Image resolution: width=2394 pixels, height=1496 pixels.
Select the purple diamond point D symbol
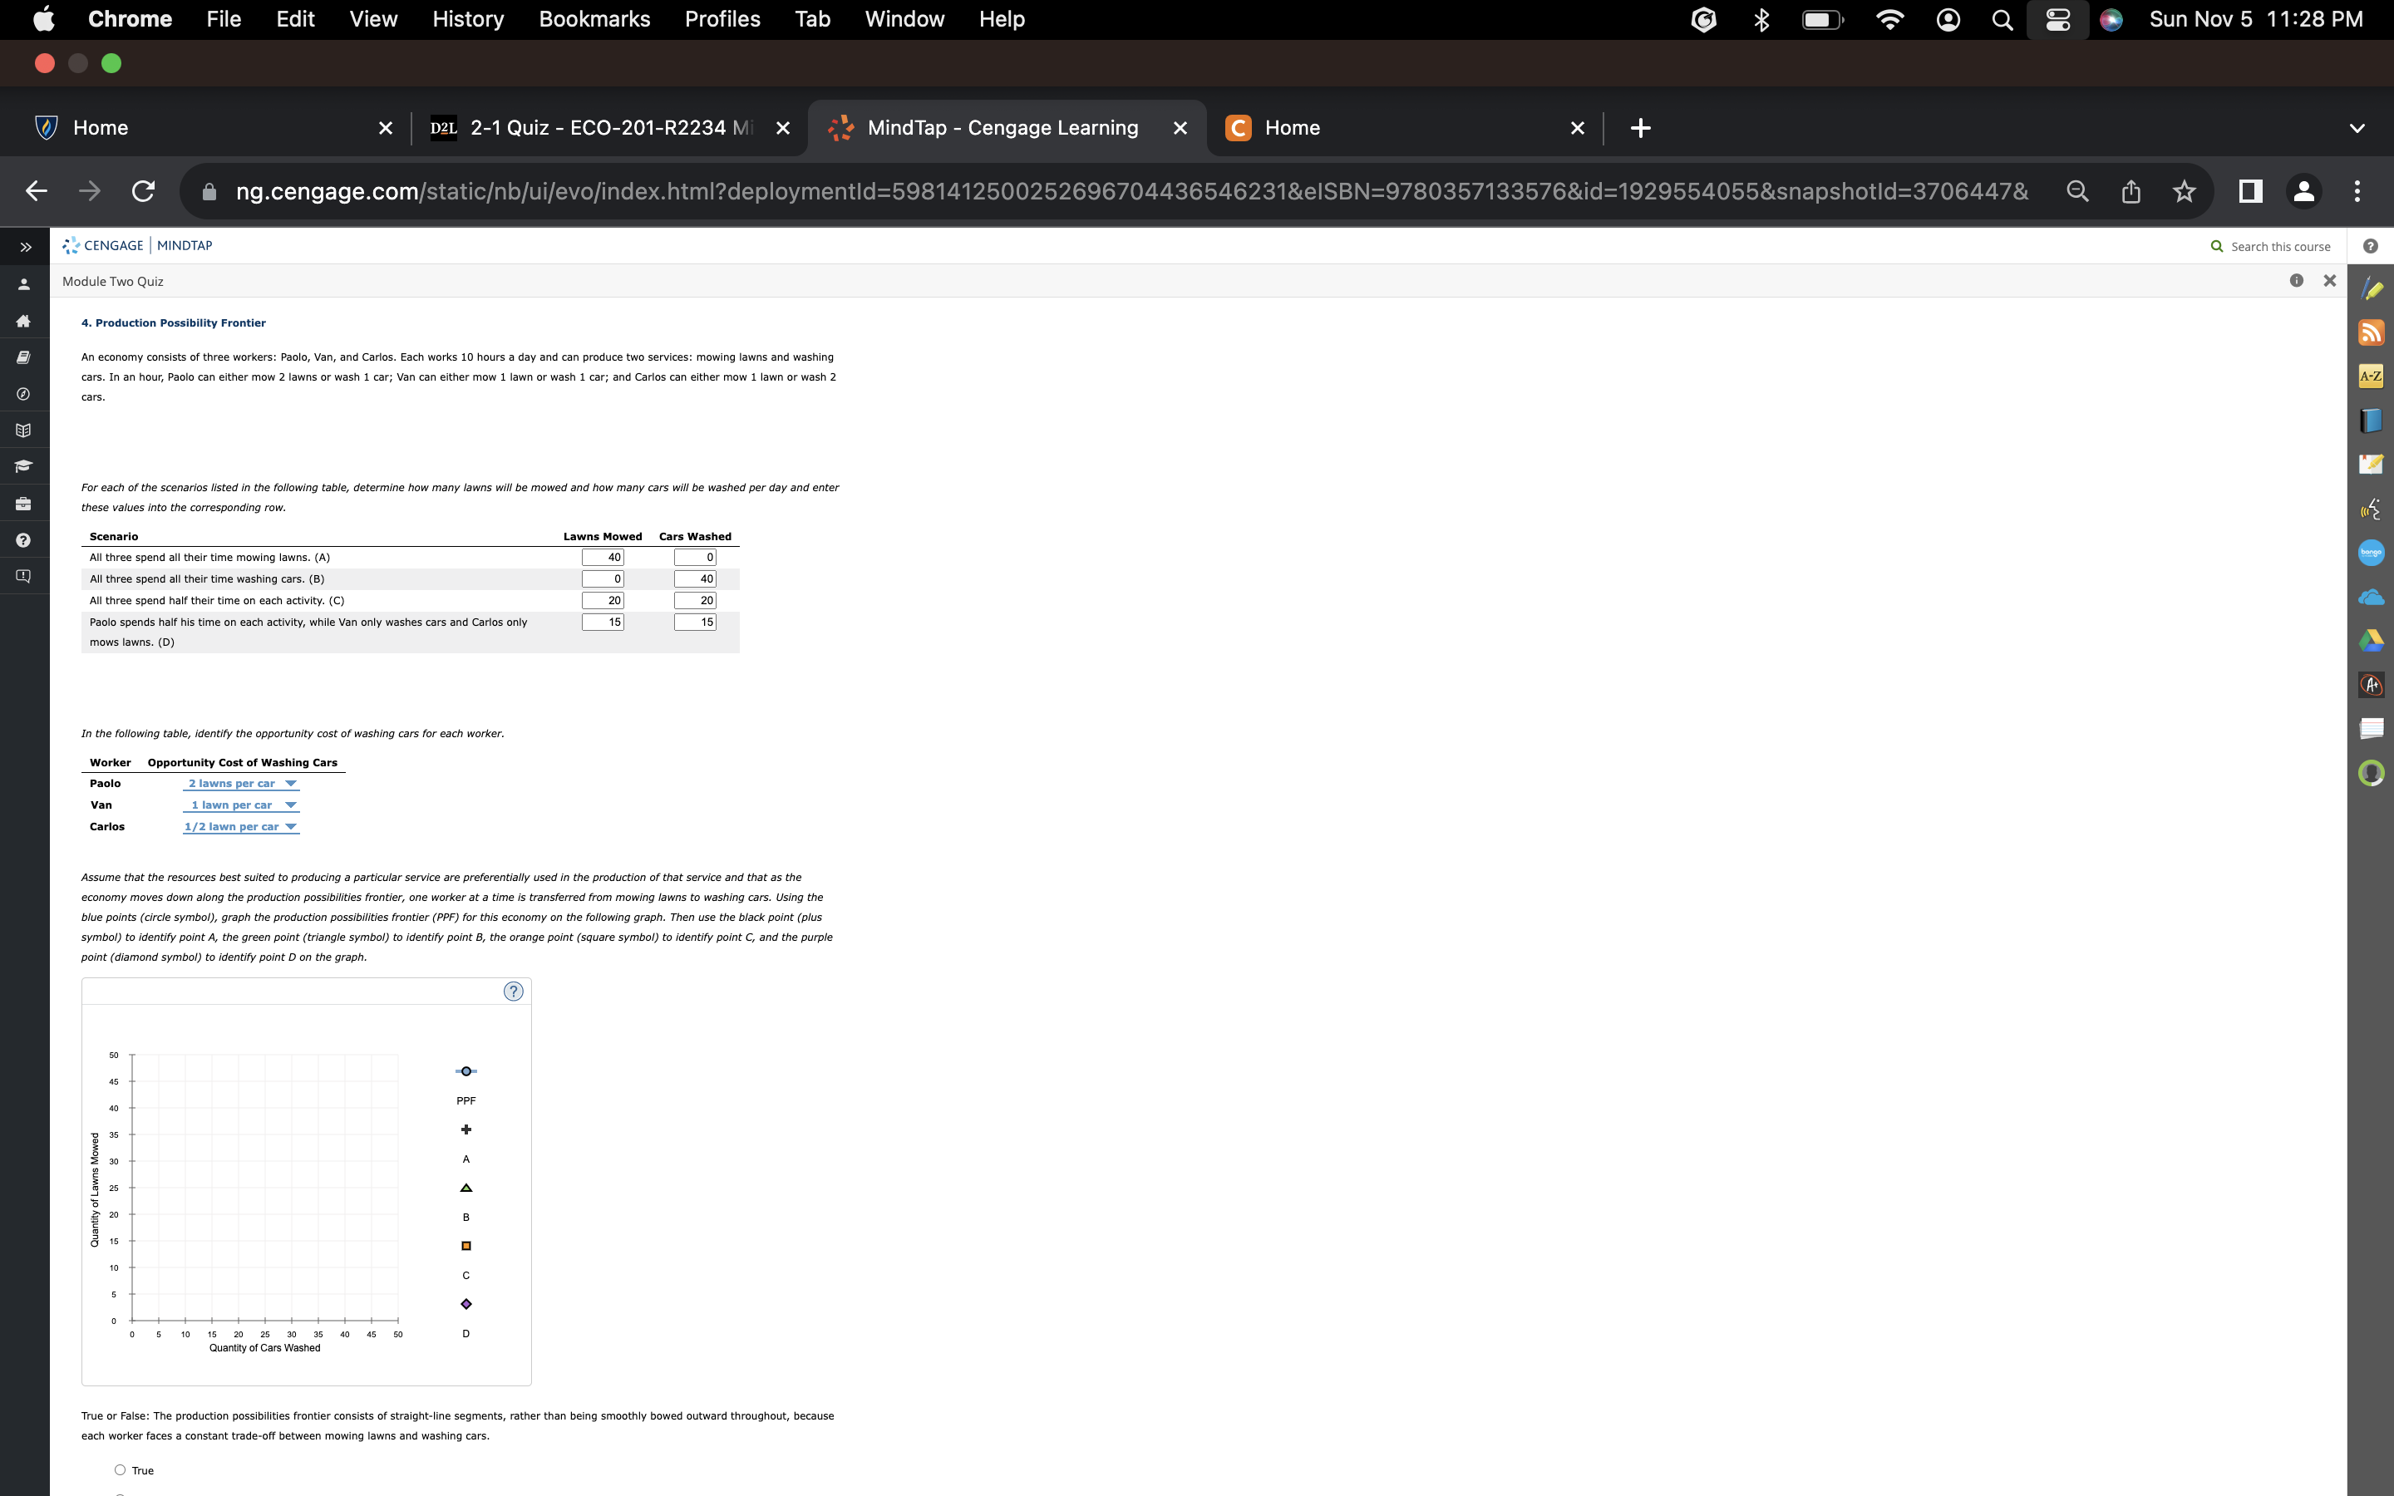point(466,1304)
